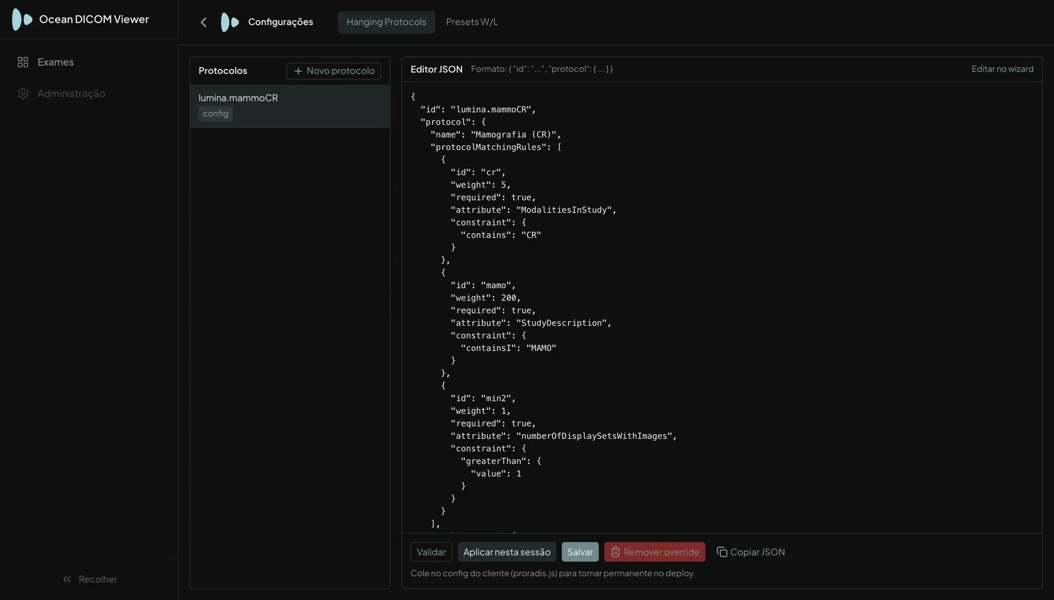The height and width of the screenshot is (600, 1054).
Task: Click the plus icon on Novo protocolo
Action: (298, 71)
